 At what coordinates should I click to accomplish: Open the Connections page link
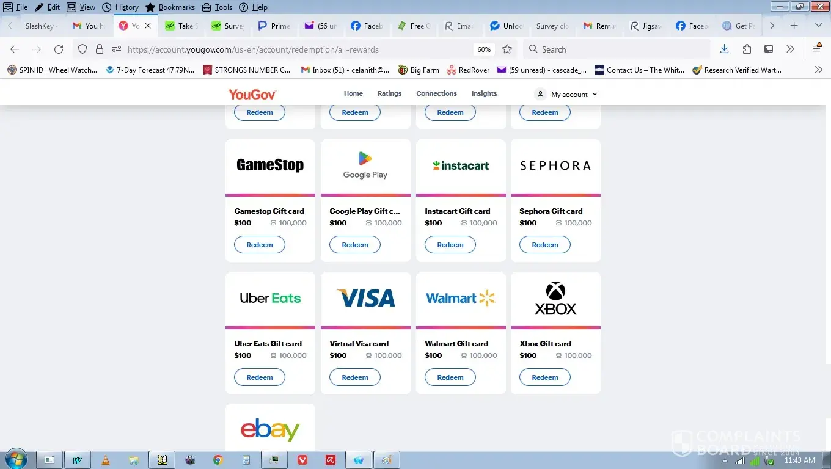[437, 93]
